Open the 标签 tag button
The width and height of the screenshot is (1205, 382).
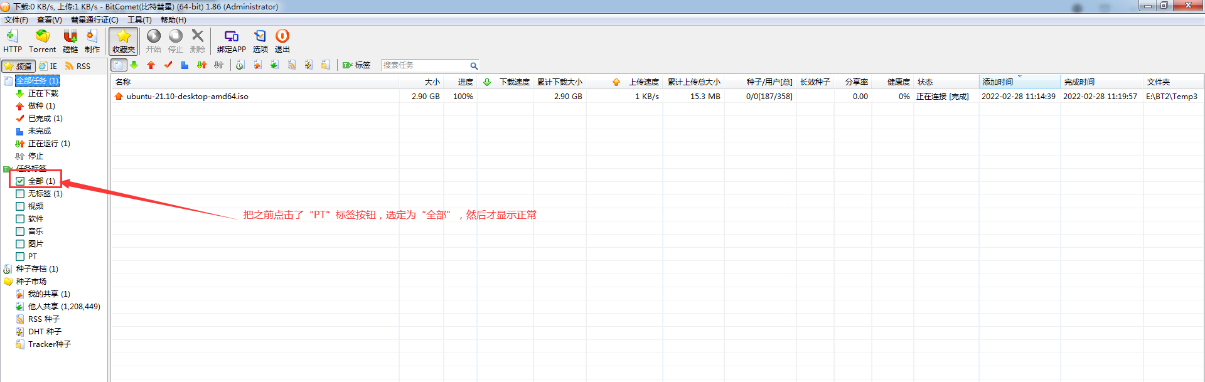tap(356, 65)
